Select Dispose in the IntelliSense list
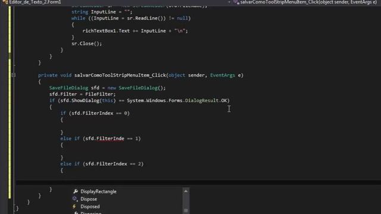The width and height of the screenshot is (381, 214). [89, 199]
